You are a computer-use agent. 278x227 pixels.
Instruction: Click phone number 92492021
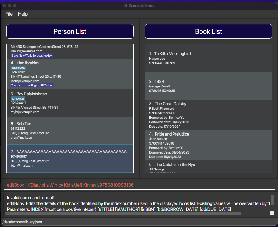point(18,72)
